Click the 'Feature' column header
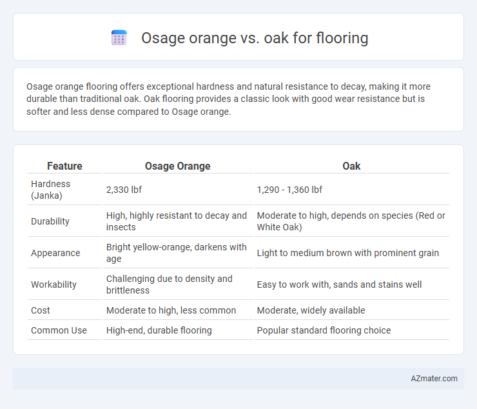The height and width of the screenshot is (409, 477). (x=64, y=166)
